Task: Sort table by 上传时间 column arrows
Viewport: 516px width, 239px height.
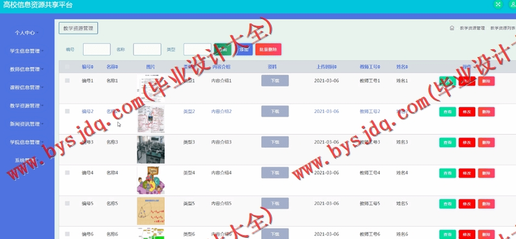Action: tap(336, 67)
